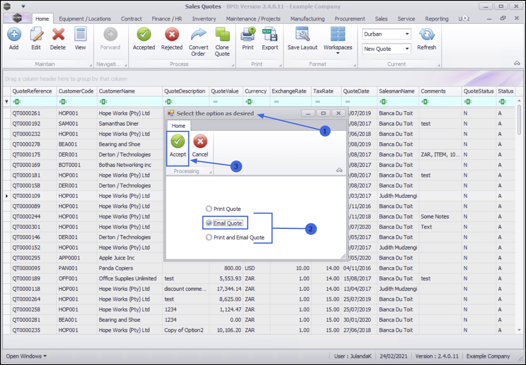The width and height of the screenshot is (526, 365).
Task: Click the QuoteDescription filter field
Action: [186, 102]
